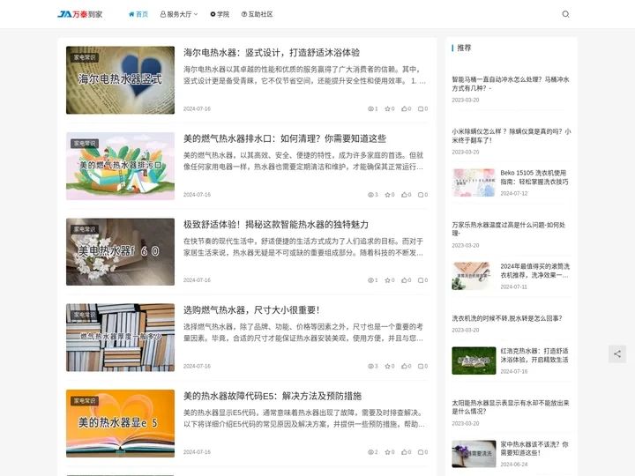Open recommended 万家乐热水器温度过高 link
The image size is (635, 476).
508,229
